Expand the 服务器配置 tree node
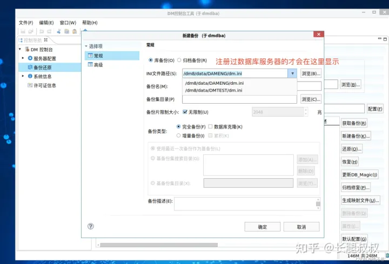The width and height of the screenshot is (389, 264). 23,58
